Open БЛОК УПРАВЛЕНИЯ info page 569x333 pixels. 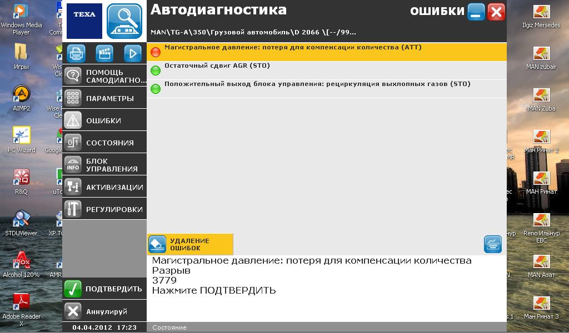pyautogui.click(x=104, y=164)
